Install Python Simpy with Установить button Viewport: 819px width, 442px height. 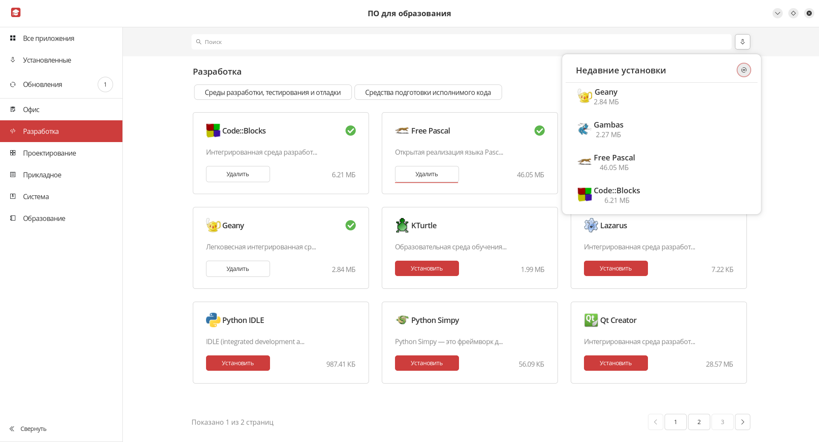(427, 363)
